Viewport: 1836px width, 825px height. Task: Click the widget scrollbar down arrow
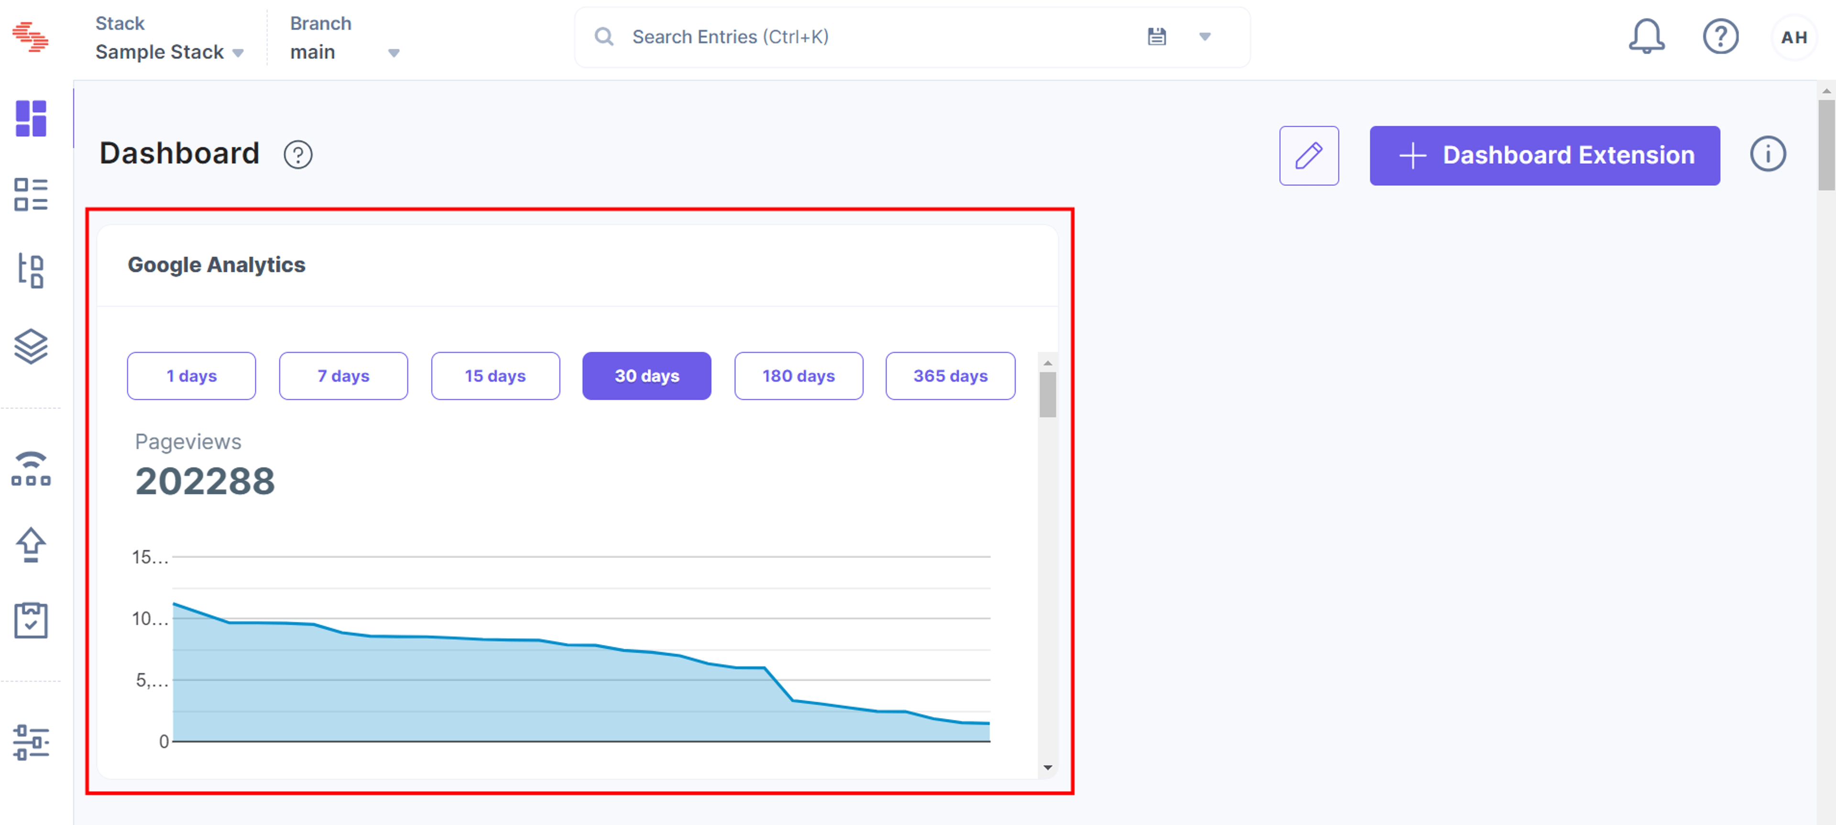(1047, 767)
